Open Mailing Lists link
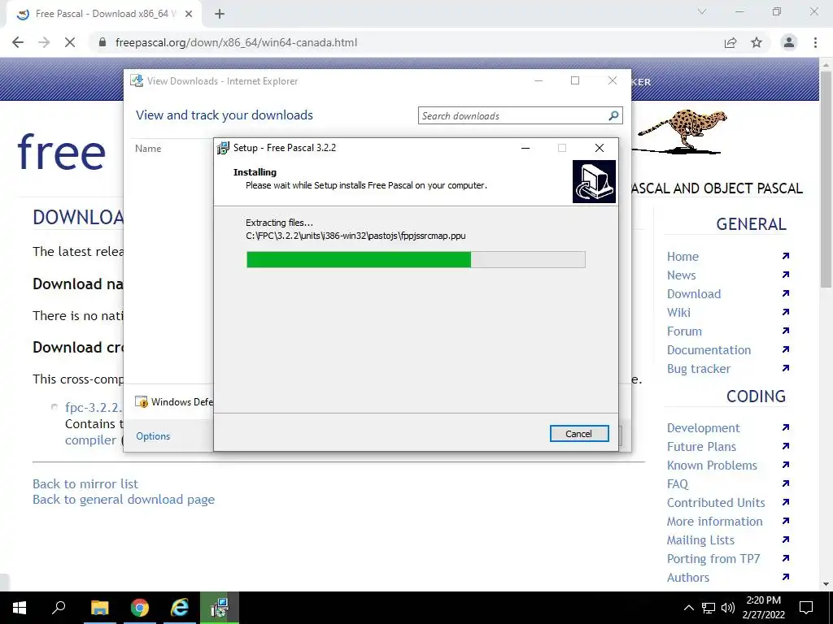833x624 pixels. tap(700, 540)
